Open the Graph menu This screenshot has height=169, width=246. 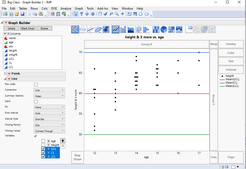79,9
